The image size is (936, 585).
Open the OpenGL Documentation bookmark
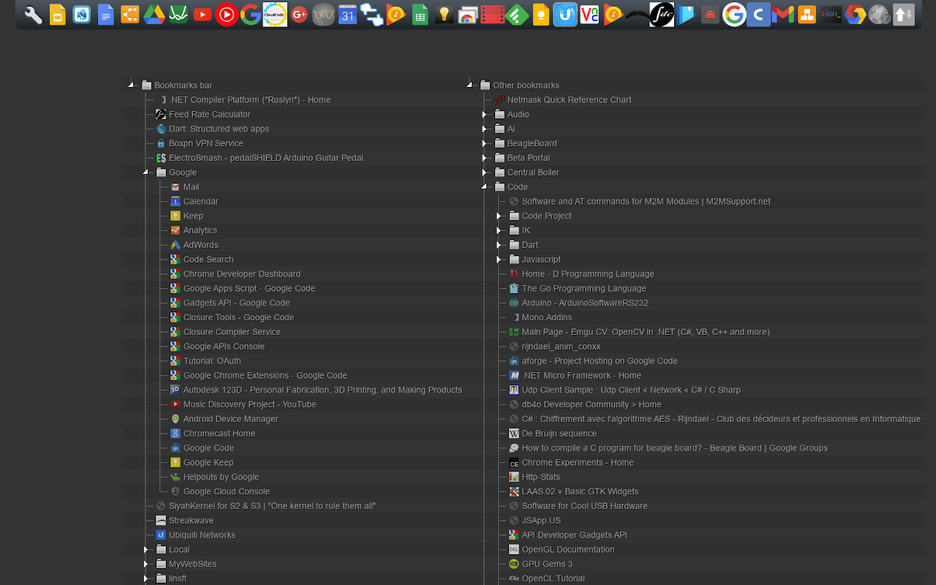(568, 549)
